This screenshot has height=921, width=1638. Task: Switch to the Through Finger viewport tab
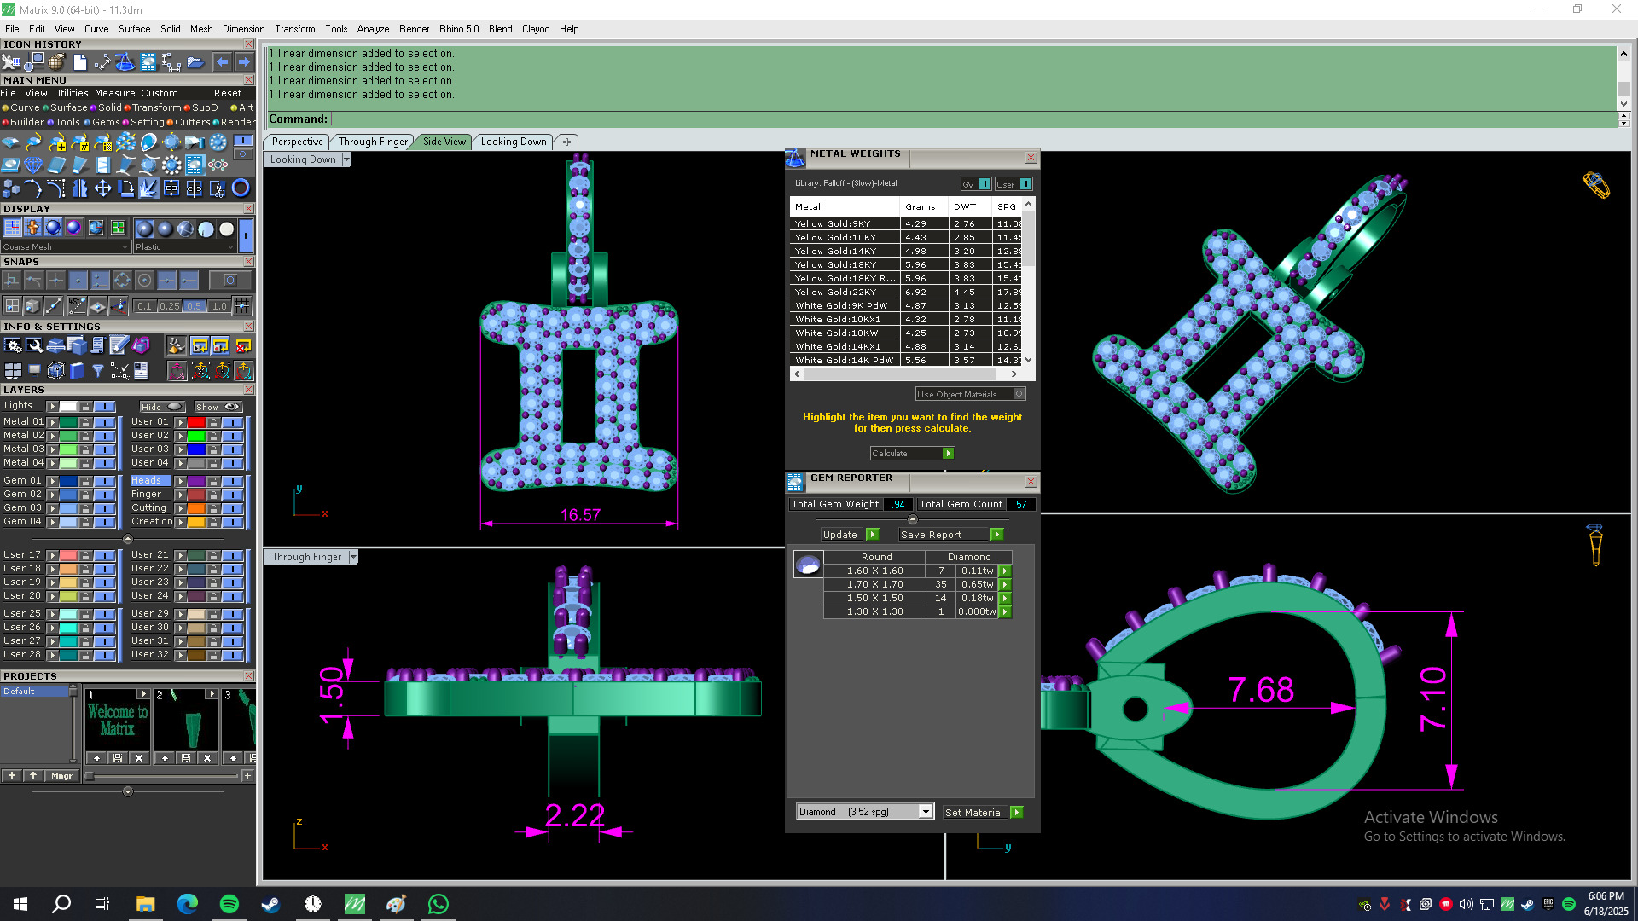(x=373, y=142)
